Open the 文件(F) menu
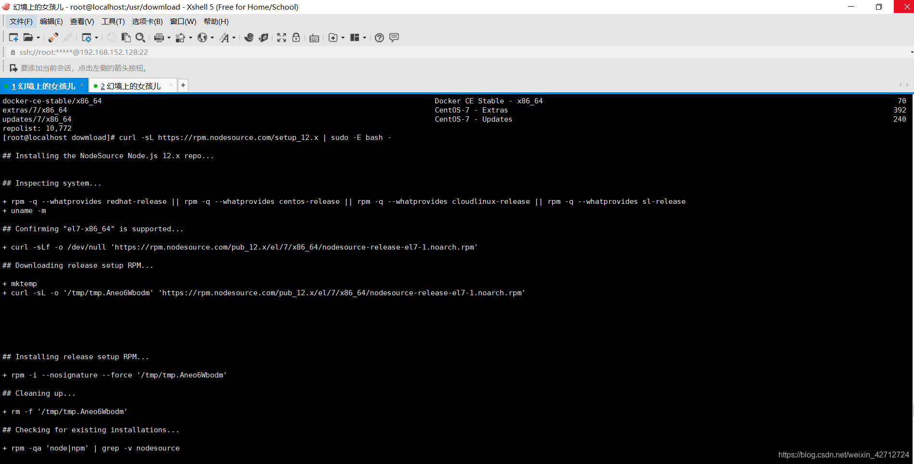914x464 pixels. tap(21, 22)
